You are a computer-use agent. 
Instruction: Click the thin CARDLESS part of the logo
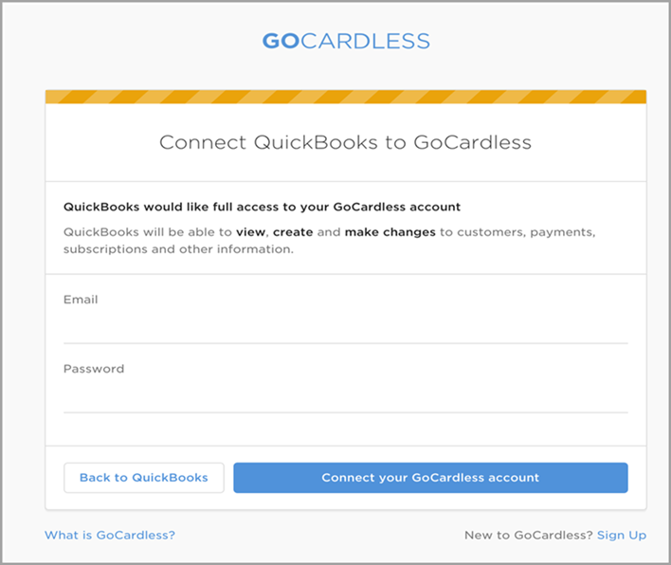(365, 41)
